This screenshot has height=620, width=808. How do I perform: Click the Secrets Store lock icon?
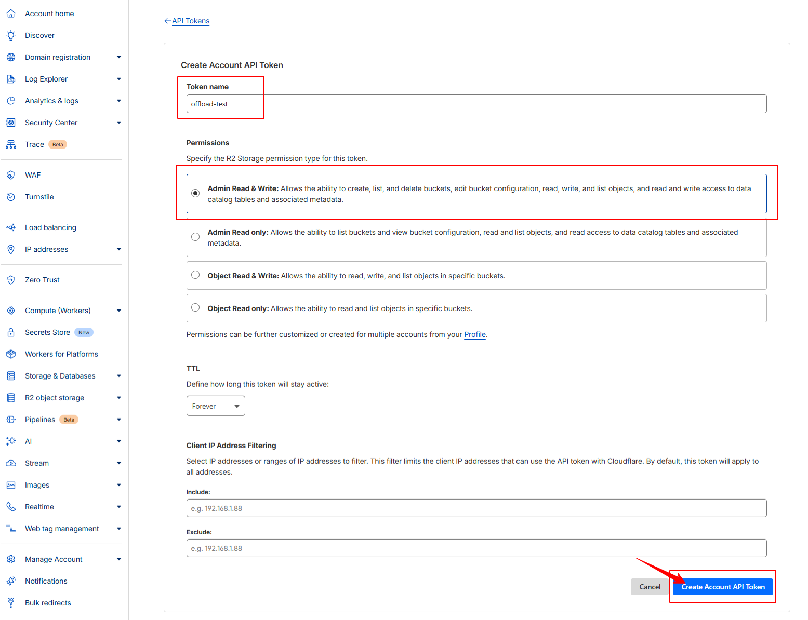tap(11, 332)
